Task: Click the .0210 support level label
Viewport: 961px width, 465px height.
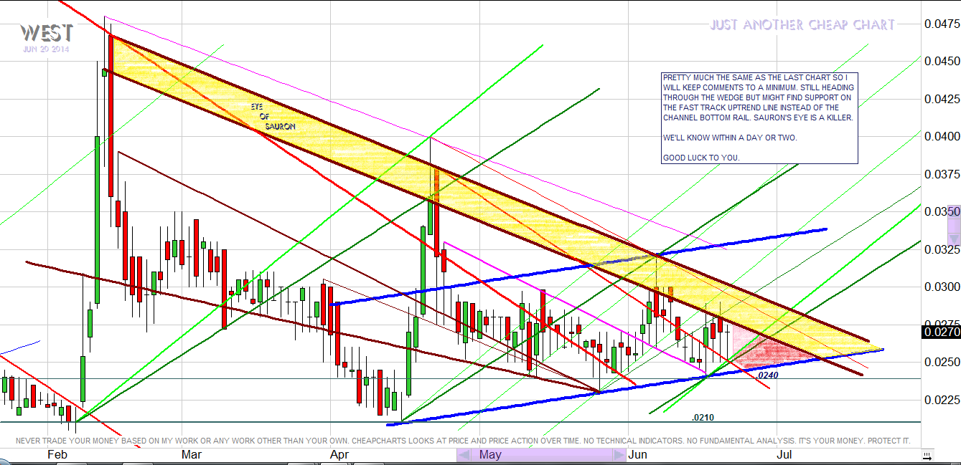Action: coord(703,417)
